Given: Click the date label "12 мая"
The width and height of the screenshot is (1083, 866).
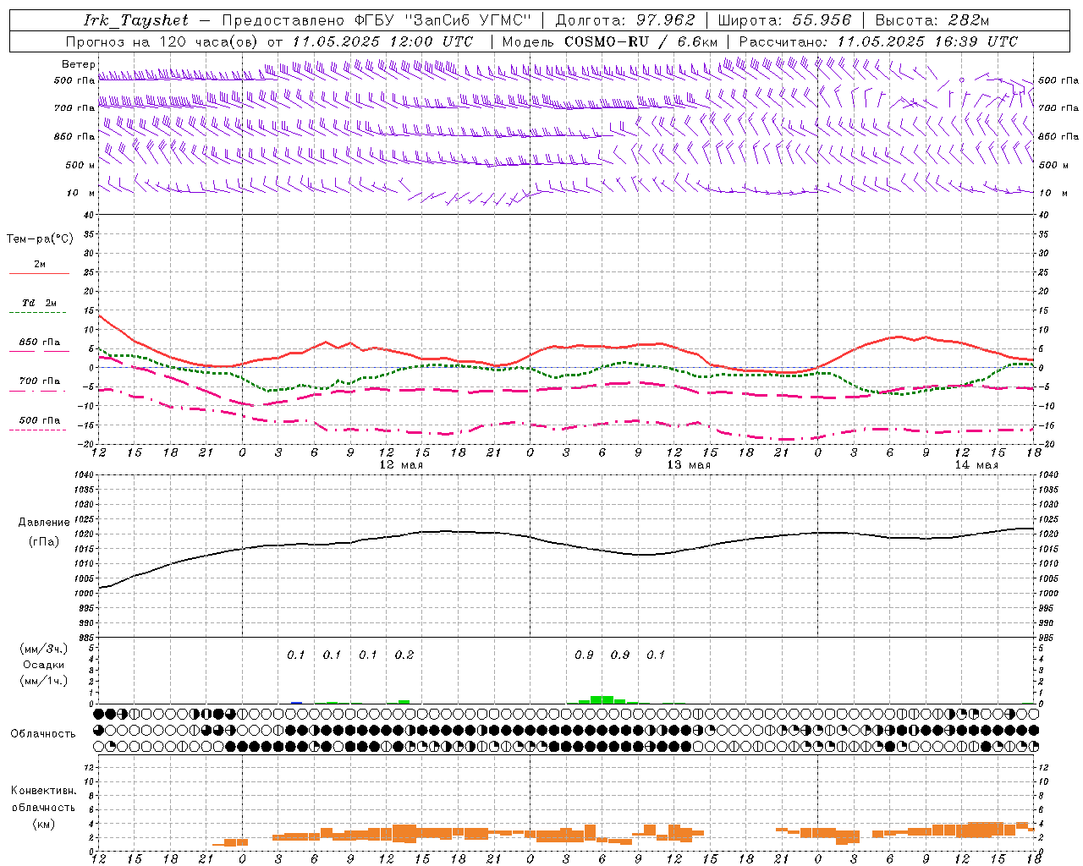Looking at the screenshot, I should [401, 465].
